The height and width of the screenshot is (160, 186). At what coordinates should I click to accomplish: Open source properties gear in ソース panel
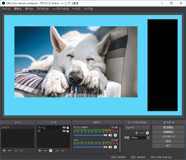click(x=51, y=151)
